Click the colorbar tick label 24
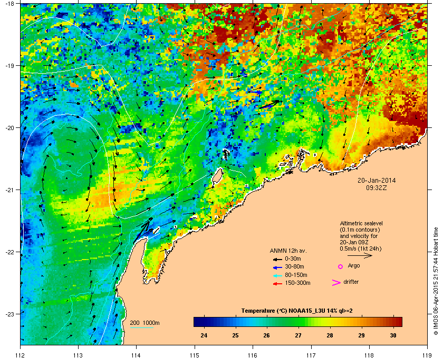443x358 pixels. 204,335
